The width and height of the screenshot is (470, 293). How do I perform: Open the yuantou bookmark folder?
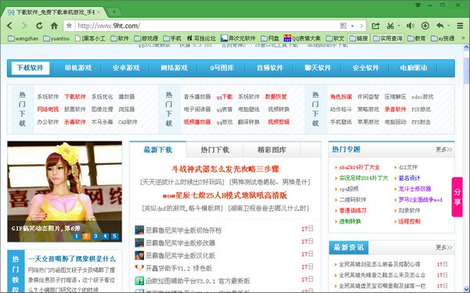(56, 38)
